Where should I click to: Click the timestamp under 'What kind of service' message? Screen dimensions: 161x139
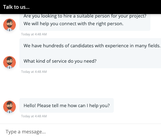point(34,72)
